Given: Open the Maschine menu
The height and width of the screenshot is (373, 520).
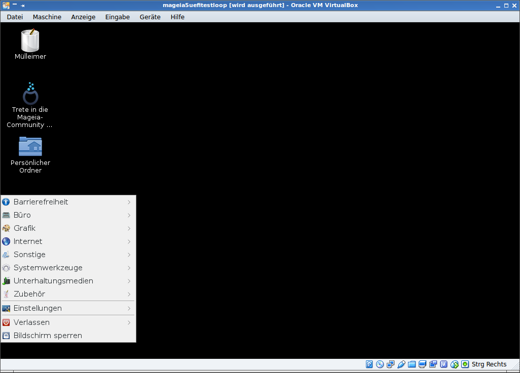Looking at the screenshot, I should [x=47, y=17].
